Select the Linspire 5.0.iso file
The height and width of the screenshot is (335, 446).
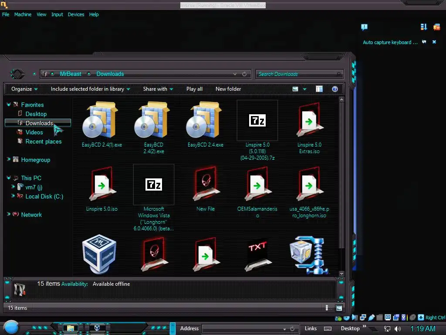102,184
